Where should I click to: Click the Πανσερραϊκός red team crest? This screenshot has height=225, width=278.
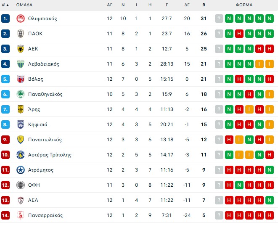click(20, 215)
